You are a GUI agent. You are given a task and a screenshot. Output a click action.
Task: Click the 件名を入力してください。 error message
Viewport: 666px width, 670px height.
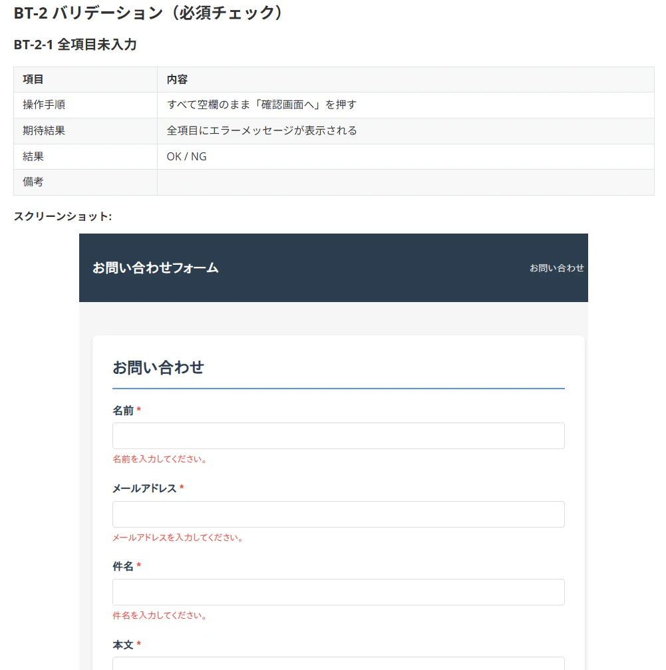(160, 615)
